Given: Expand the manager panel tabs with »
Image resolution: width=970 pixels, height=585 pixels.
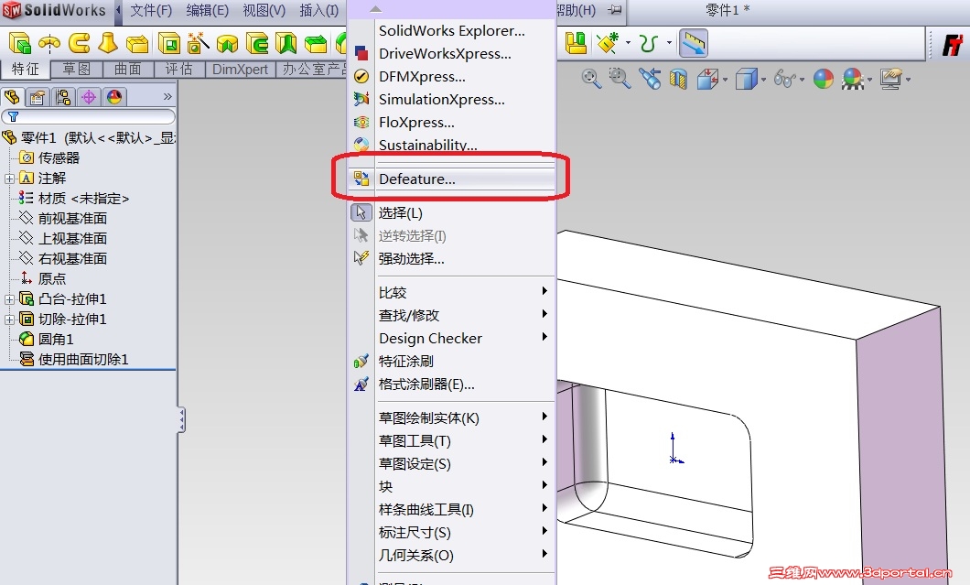Looking at the screenshot, I should [167, 96].
